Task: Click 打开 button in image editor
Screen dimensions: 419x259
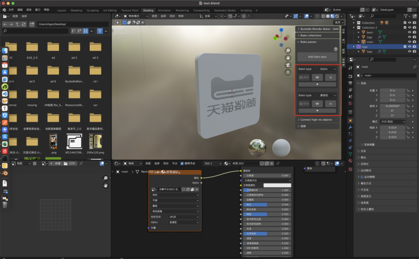Action: click(x=69, y=163)
